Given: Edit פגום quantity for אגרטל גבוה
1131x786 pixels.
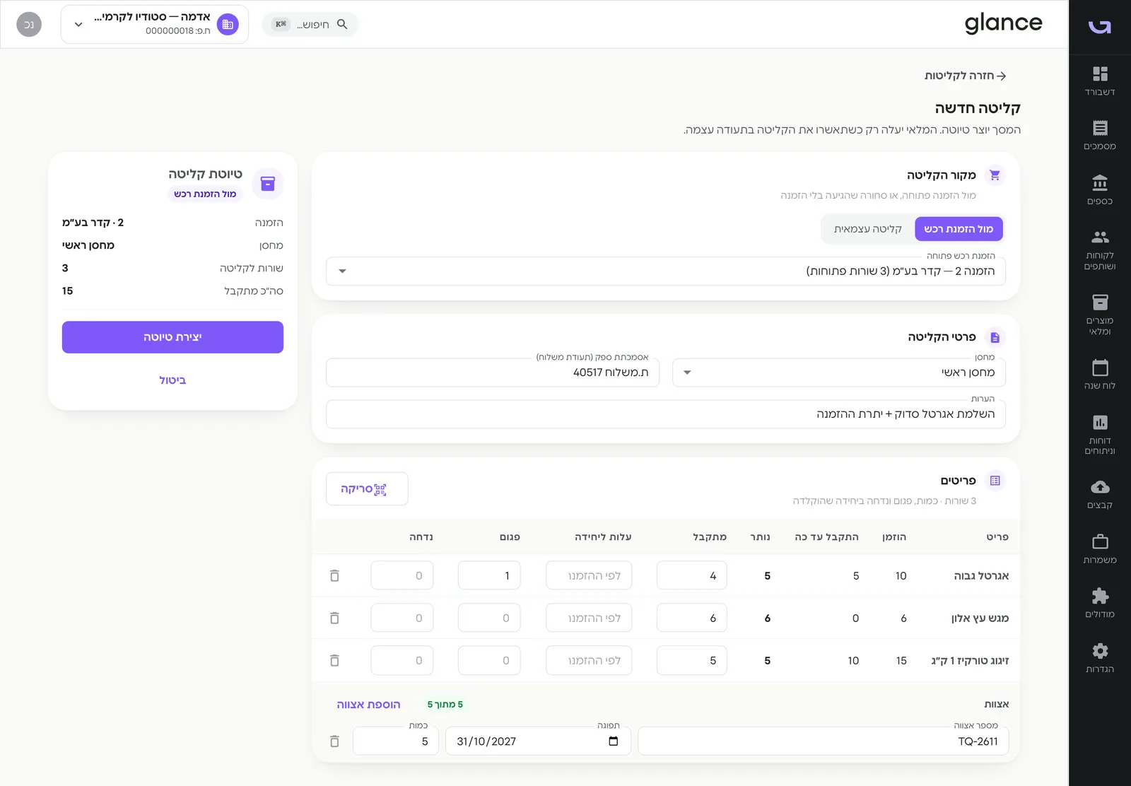Looking at the screenshot, I should (489, 575).
